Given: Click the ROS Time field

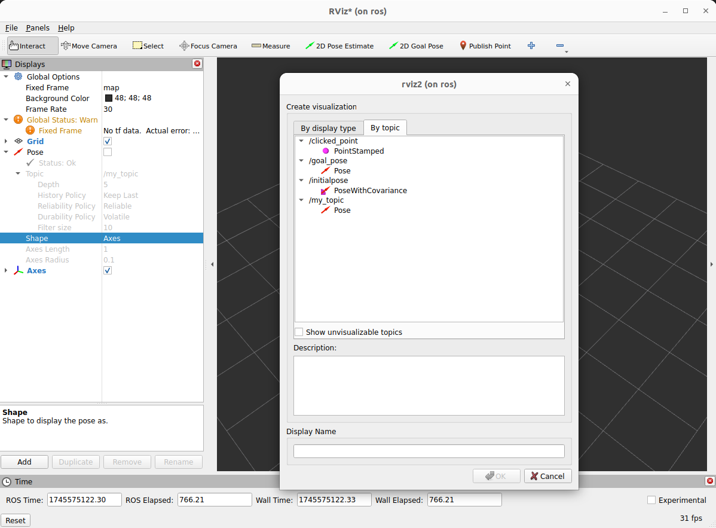Looking at the screenshot, I should [84, 500].
